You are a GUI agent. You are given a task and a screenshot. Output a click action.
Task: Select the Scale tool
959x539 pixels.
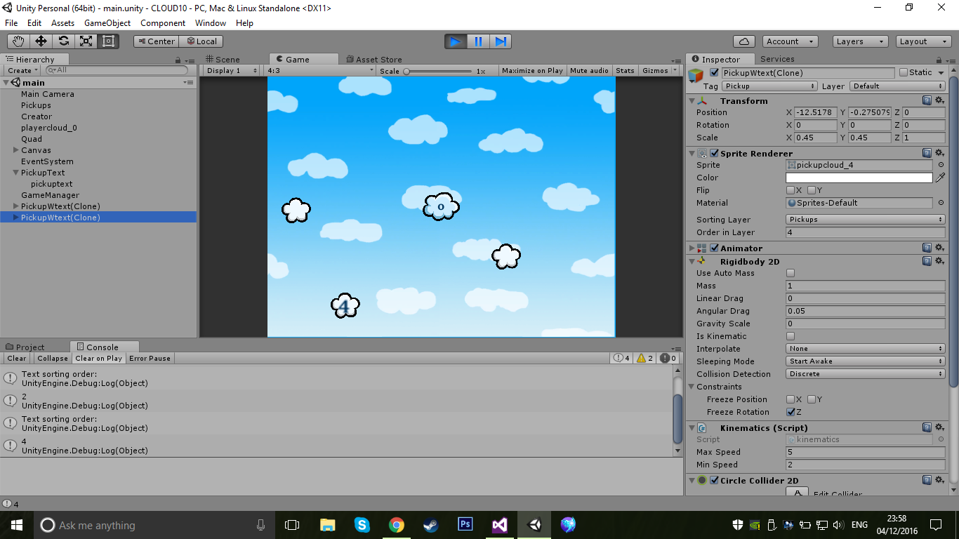point(86,41)
